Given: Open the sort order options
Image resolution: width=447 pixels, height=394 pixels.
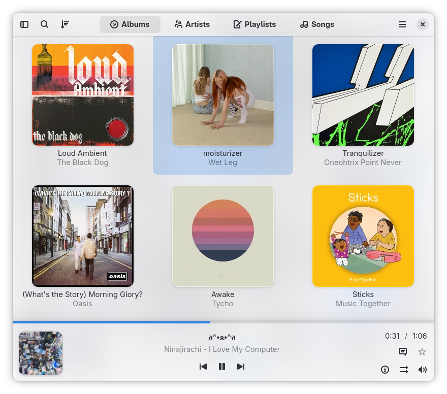Looking at the screenshot, I should 65,24.
